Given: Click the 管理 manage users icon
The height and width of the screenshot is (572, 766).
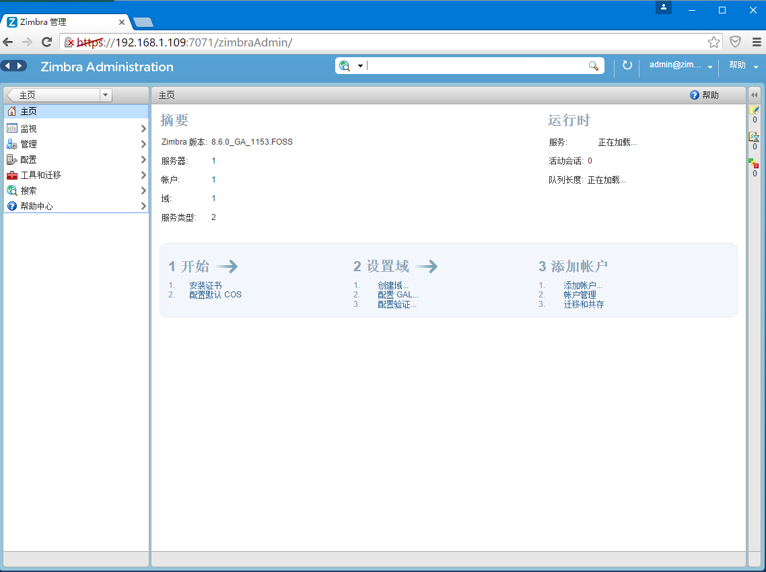Looking at the screenshot, I should (11, 144).
